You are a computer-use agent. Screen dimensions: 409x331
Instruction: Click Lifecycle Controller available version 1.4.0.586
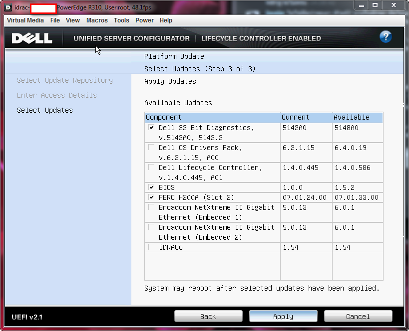353,167
